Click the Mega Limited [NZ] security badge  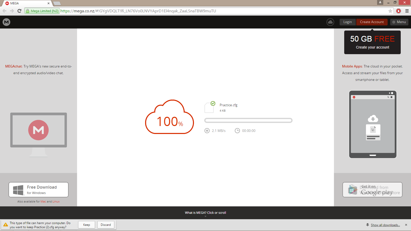click(42, 11)
